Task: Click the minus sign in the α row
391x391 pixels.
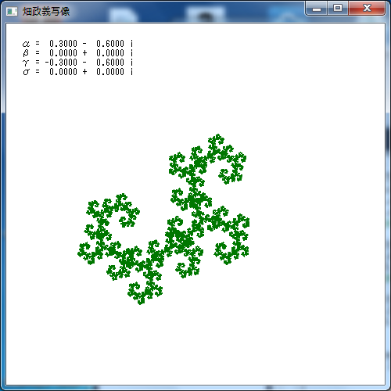Action: coord(84,44)
